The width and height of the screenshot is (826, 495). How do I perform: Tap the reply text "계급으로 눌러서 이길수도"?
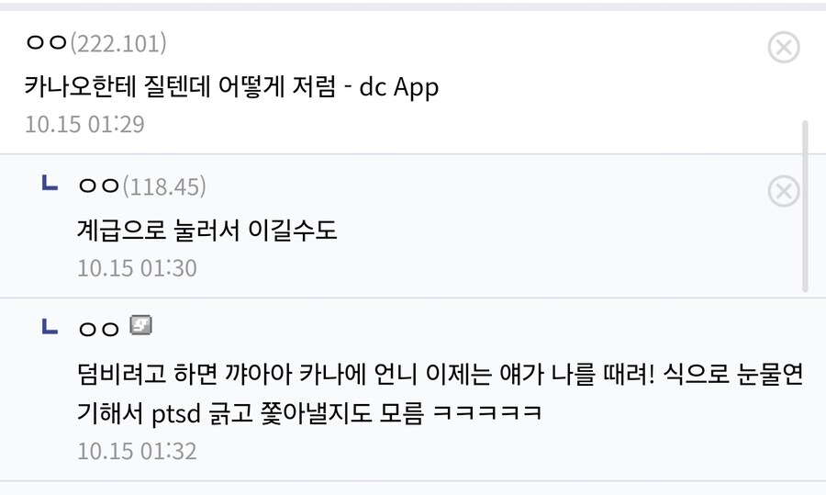pyautogui.click(x=207, y=230)
